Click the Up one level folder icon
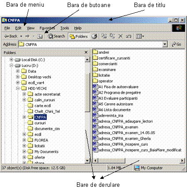 coord(40,36)
